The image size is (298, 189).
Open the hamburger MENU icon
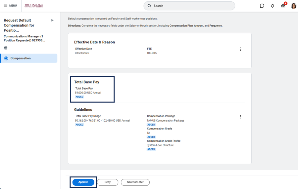pyautogui.click(x=5, y=6)
